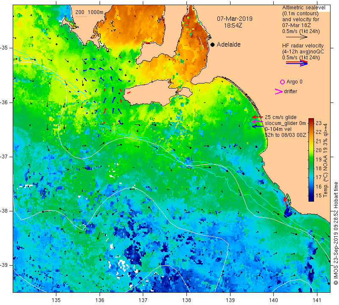This screenshot has height=305, width=339.
Task: Click the latitude label -35
Action: (x=4, y=47)
